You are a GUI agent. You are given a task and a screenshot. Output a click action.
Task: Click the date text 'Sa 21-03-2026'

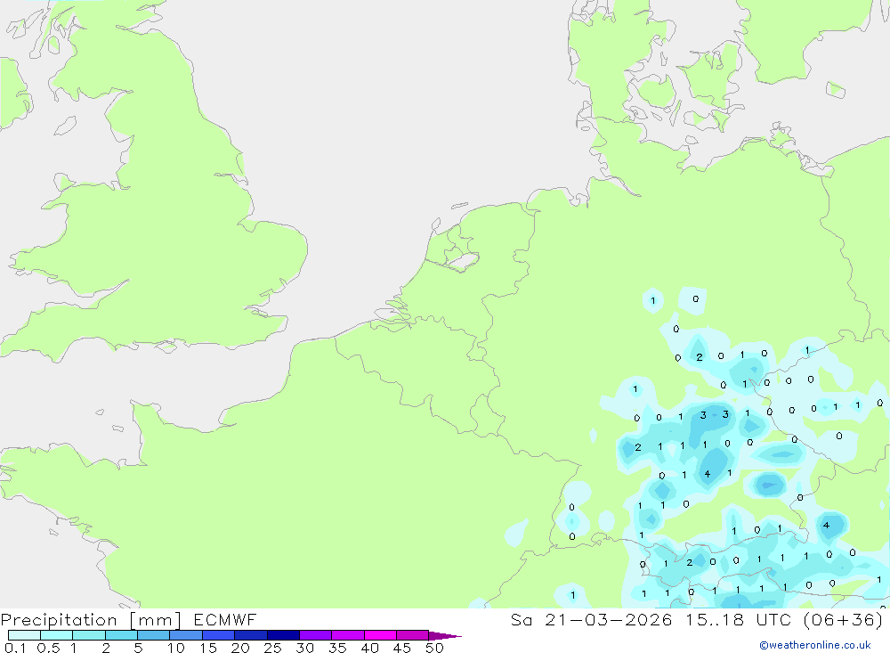[591, 619]
